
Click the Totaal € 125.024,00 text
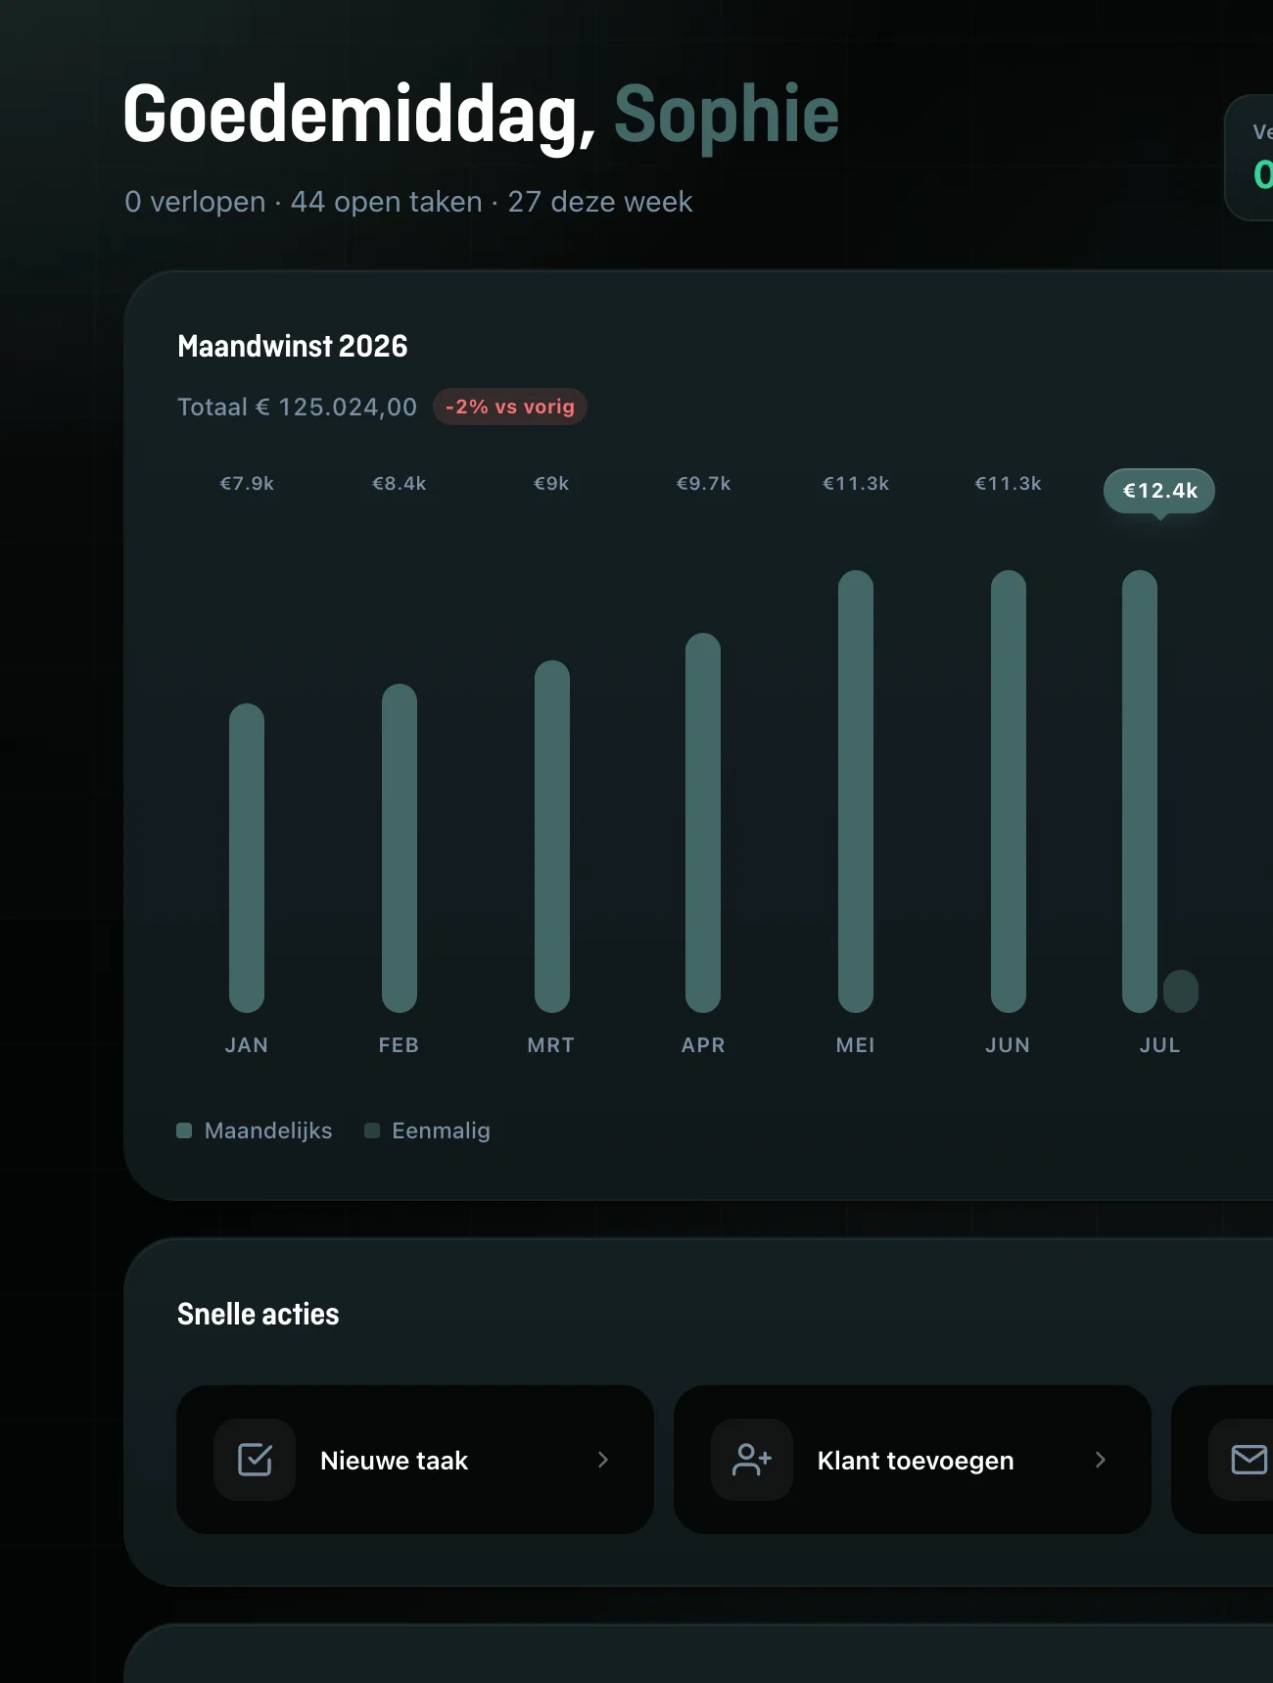click(x=297, y=407)
